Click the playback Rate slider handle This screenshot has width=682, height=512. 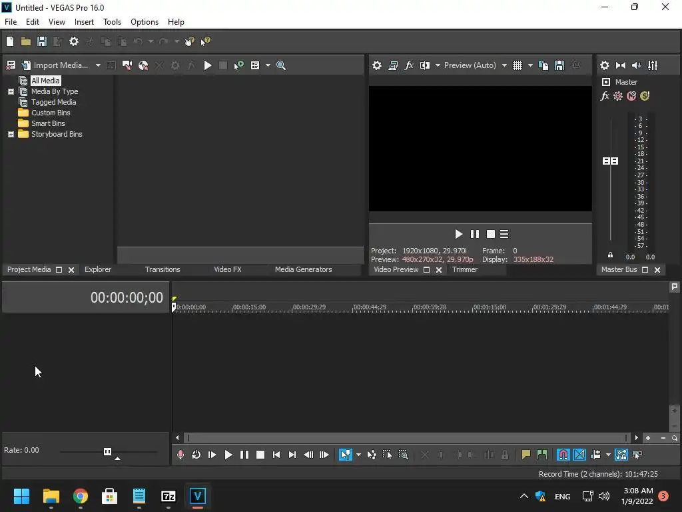click(x=107, y=451)
